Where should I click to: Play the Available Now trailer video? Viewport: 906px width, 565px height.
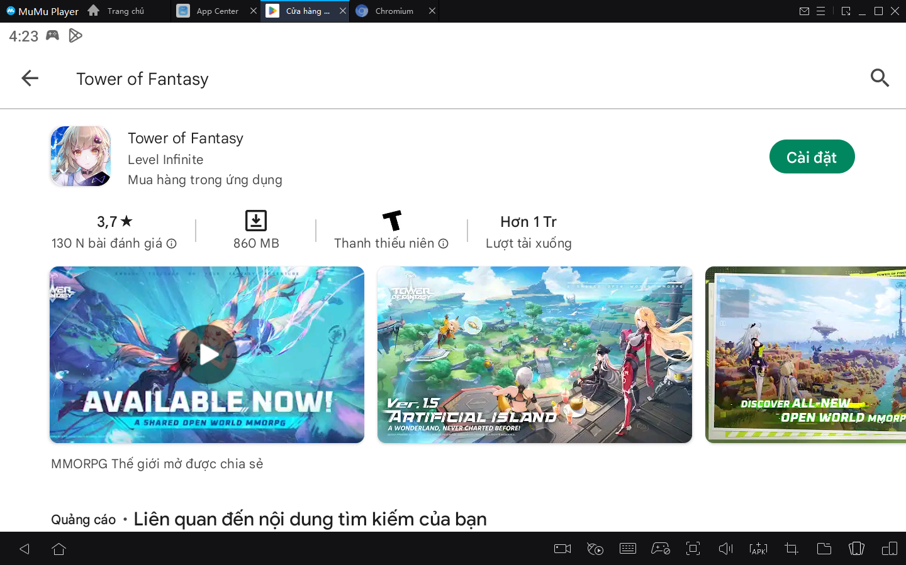point(207,354)
